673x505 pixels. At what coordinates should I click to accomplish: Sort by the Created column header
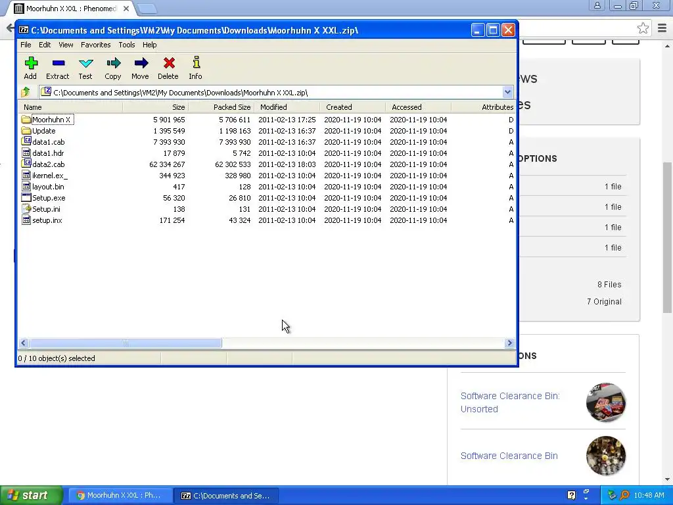coord(353,107)
